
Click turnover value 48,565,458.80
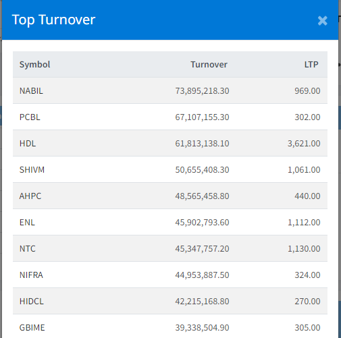click(x=202, y=196)
